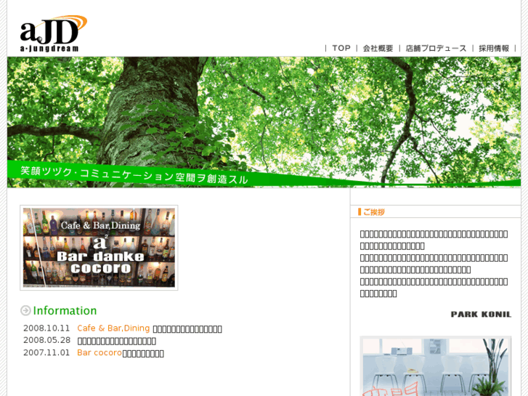Open the 会社概要 menu item
This screenshot has height=396, width=528.
378,48
